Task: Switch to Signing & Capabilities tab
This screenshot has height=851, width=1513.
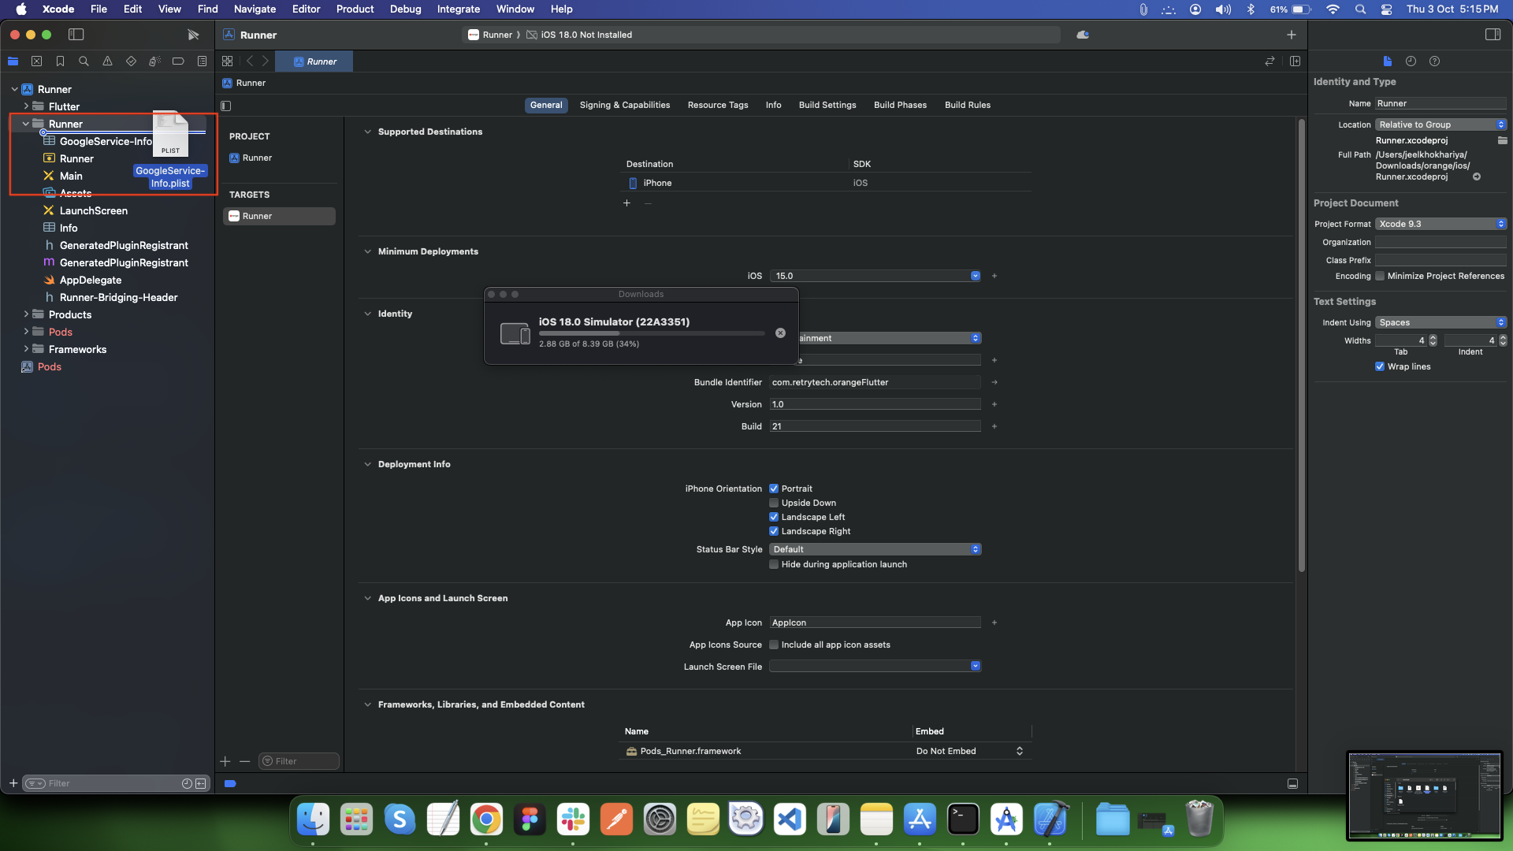Action: (624, 105)
